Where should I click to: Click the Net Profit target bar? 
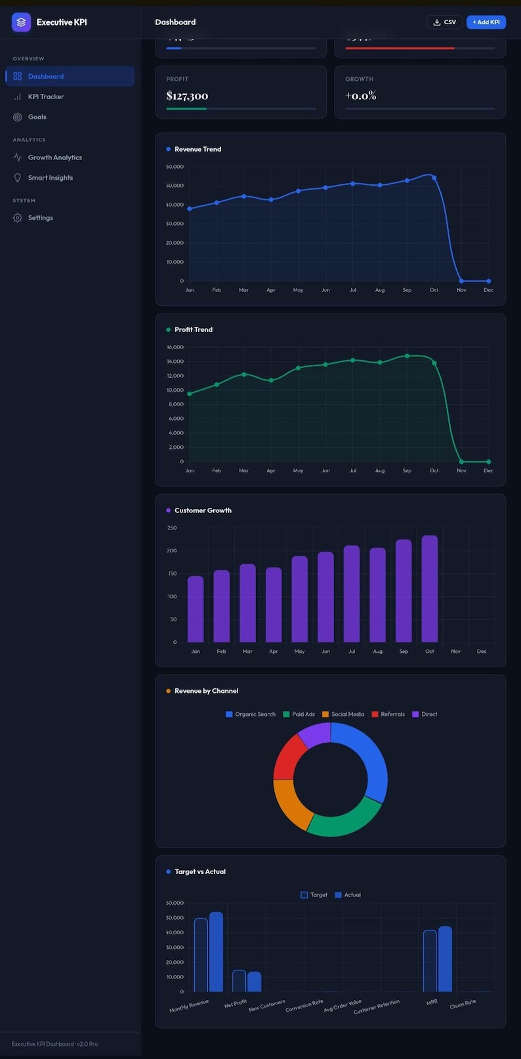[239, 981]
